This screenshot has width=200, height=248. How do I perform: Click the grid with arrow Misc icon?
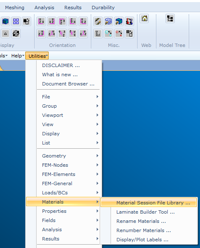tap(129, 34)
